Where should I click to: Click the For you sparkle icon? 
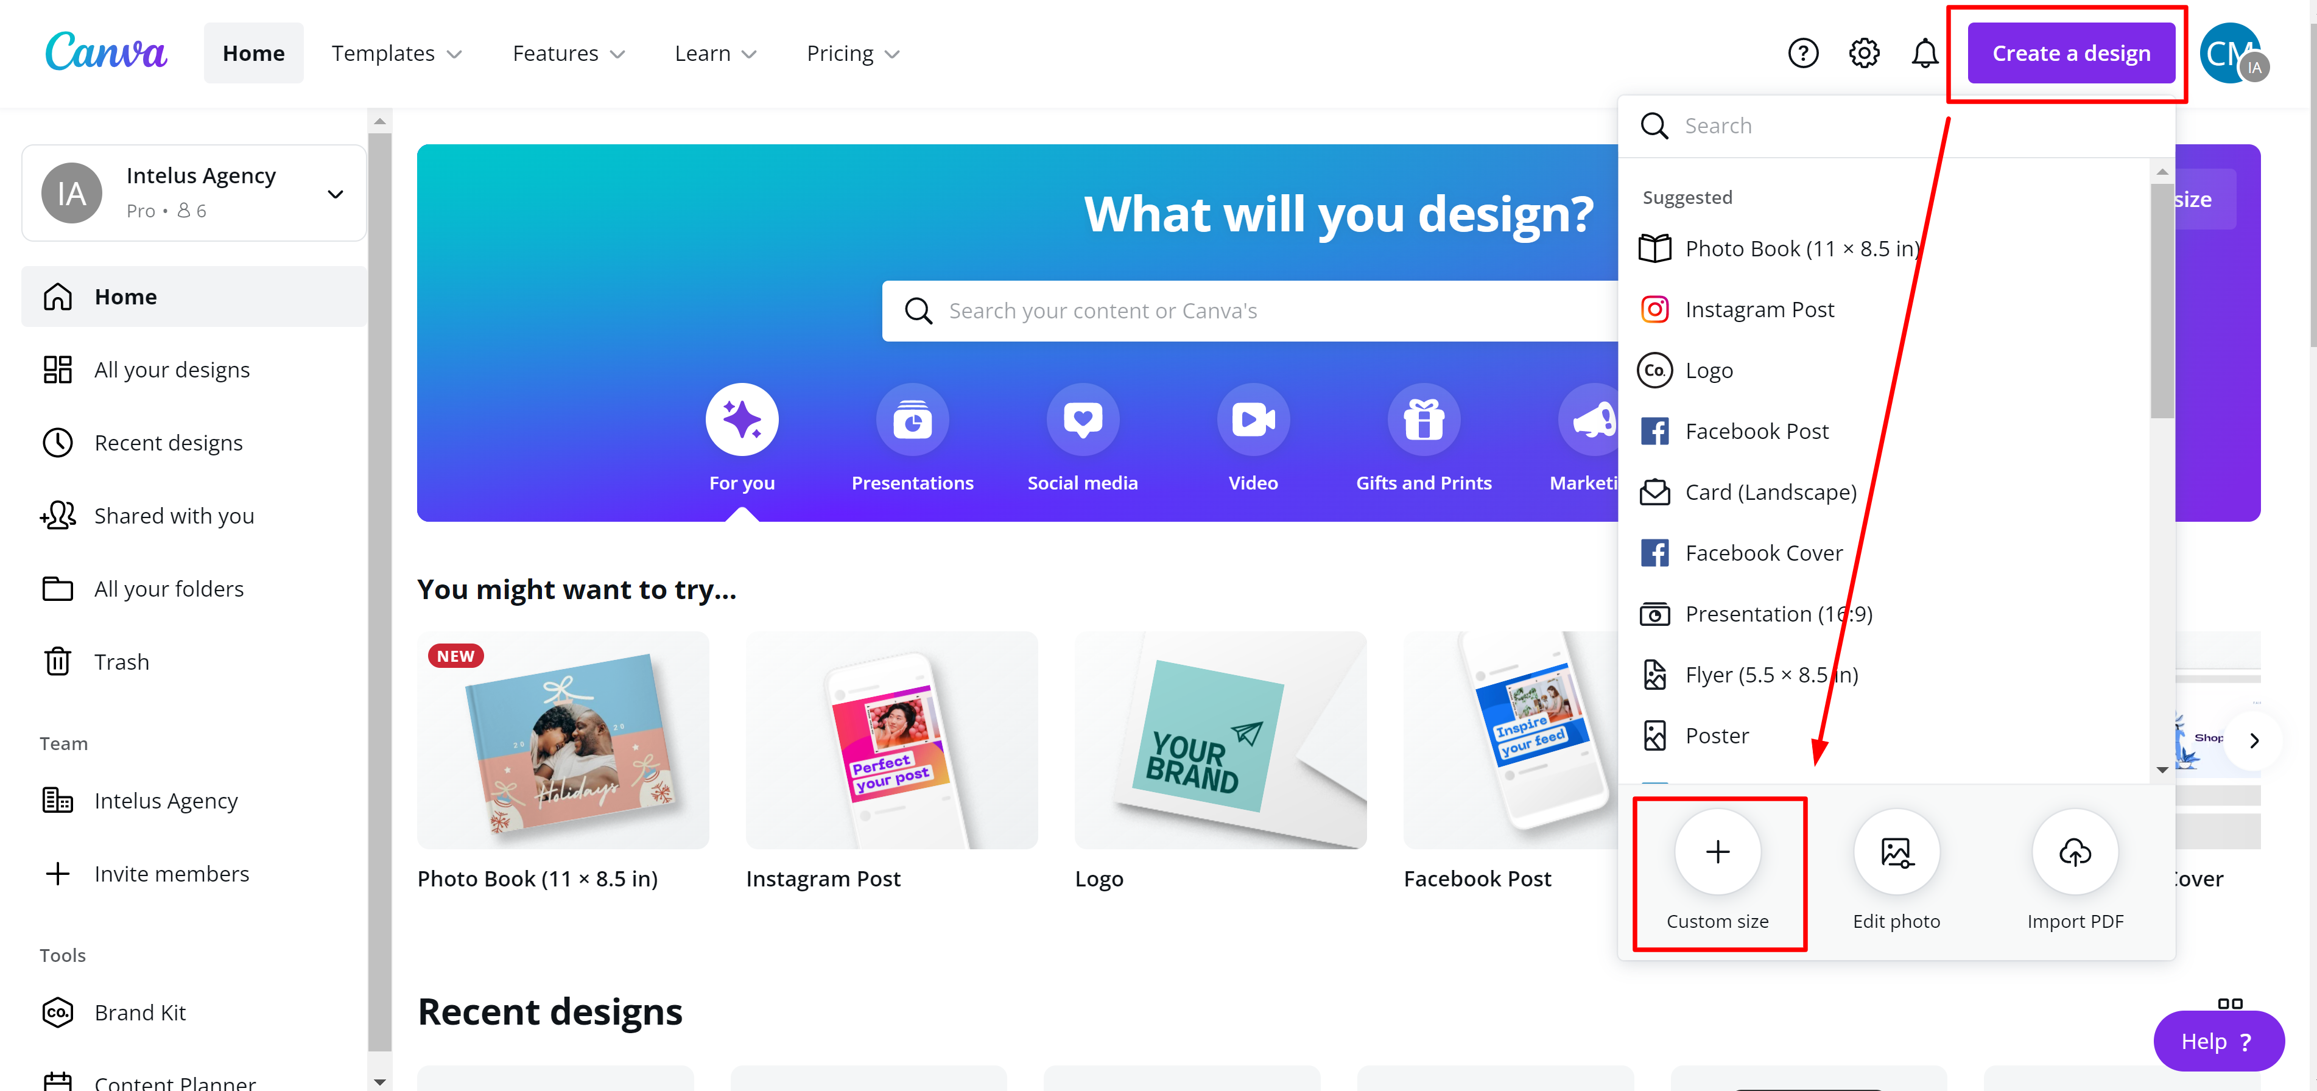pyautogui.click(x=741, y=418)
